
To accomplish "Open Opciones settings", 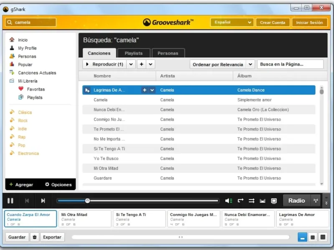I will [x=58, y=185].
